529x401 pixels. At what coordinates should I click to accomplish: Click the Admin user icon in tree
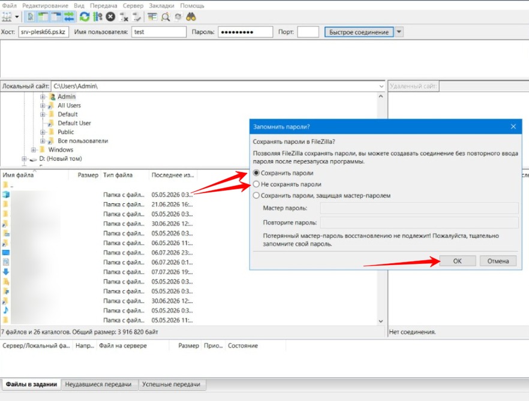[52, 97]
